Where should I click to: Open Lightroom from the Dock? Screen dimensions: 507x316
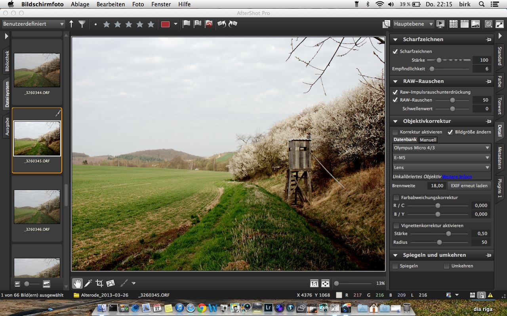pos(268,308)
